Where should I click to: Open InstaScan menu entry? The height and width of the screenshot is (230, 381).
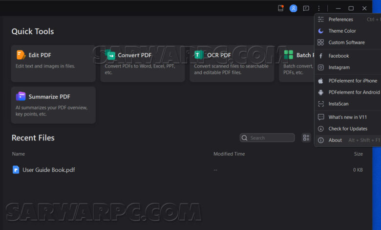348,104
